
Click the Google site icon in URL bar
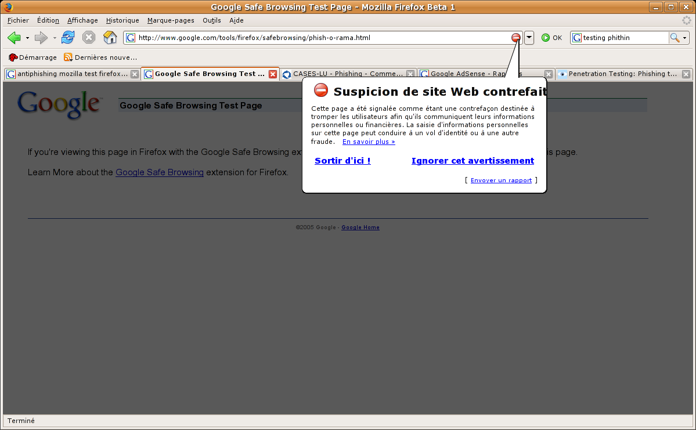131,38
